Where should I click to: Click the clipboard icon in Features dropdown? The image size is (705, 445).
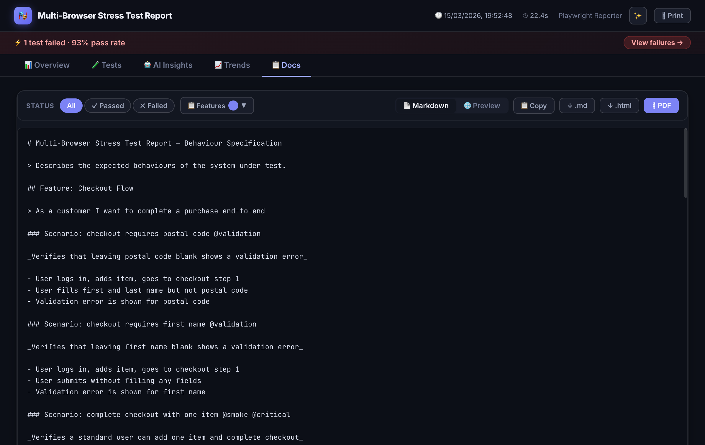[191, 106]
